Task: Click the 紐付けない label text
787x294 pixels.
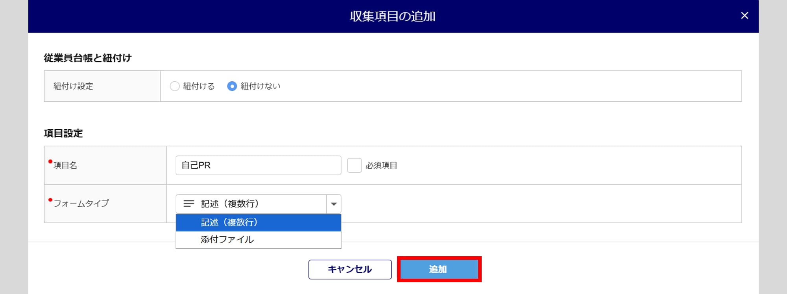Action: pos(260,86)
